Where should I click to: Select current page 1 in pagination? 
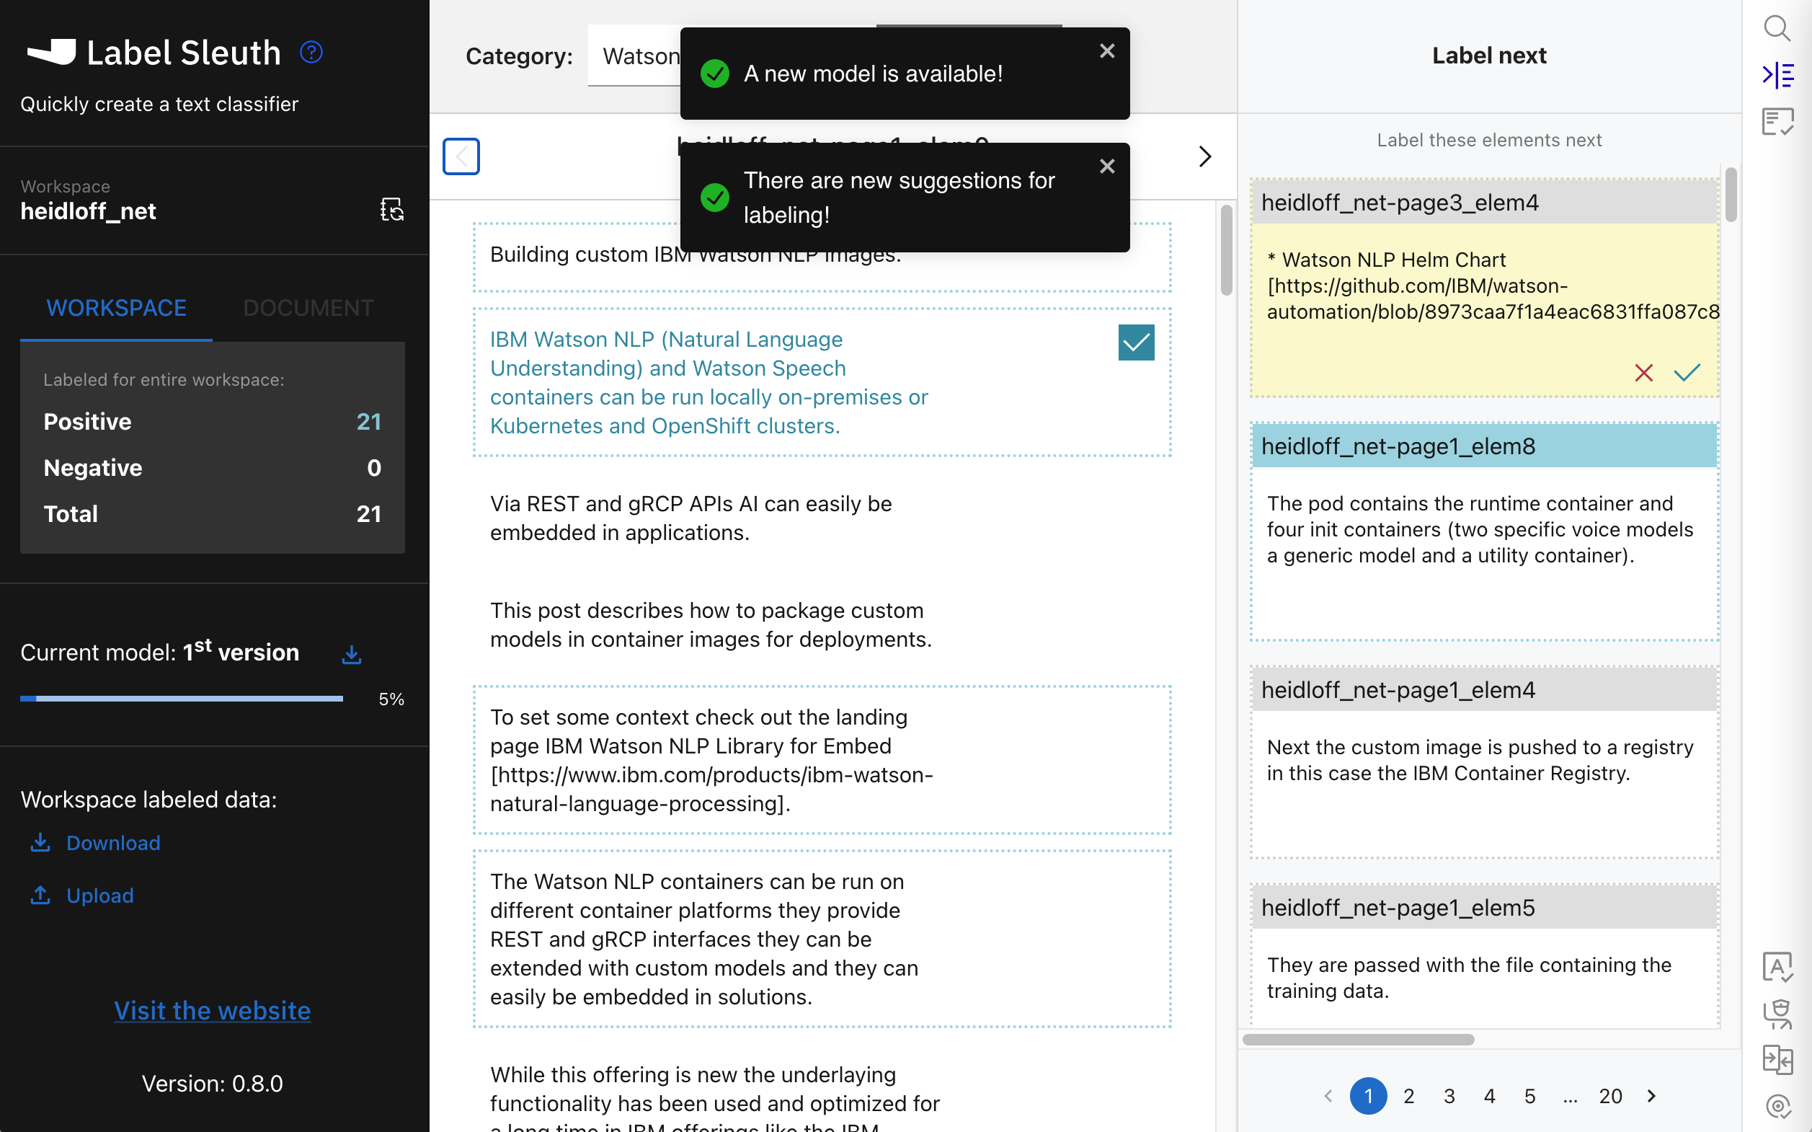[x=1368, y=1096]
